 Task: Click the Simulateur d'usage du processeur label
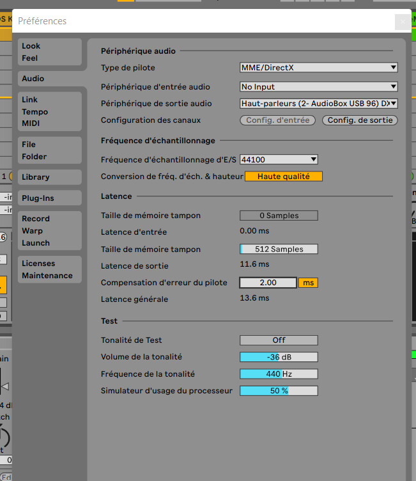point(167,391)
